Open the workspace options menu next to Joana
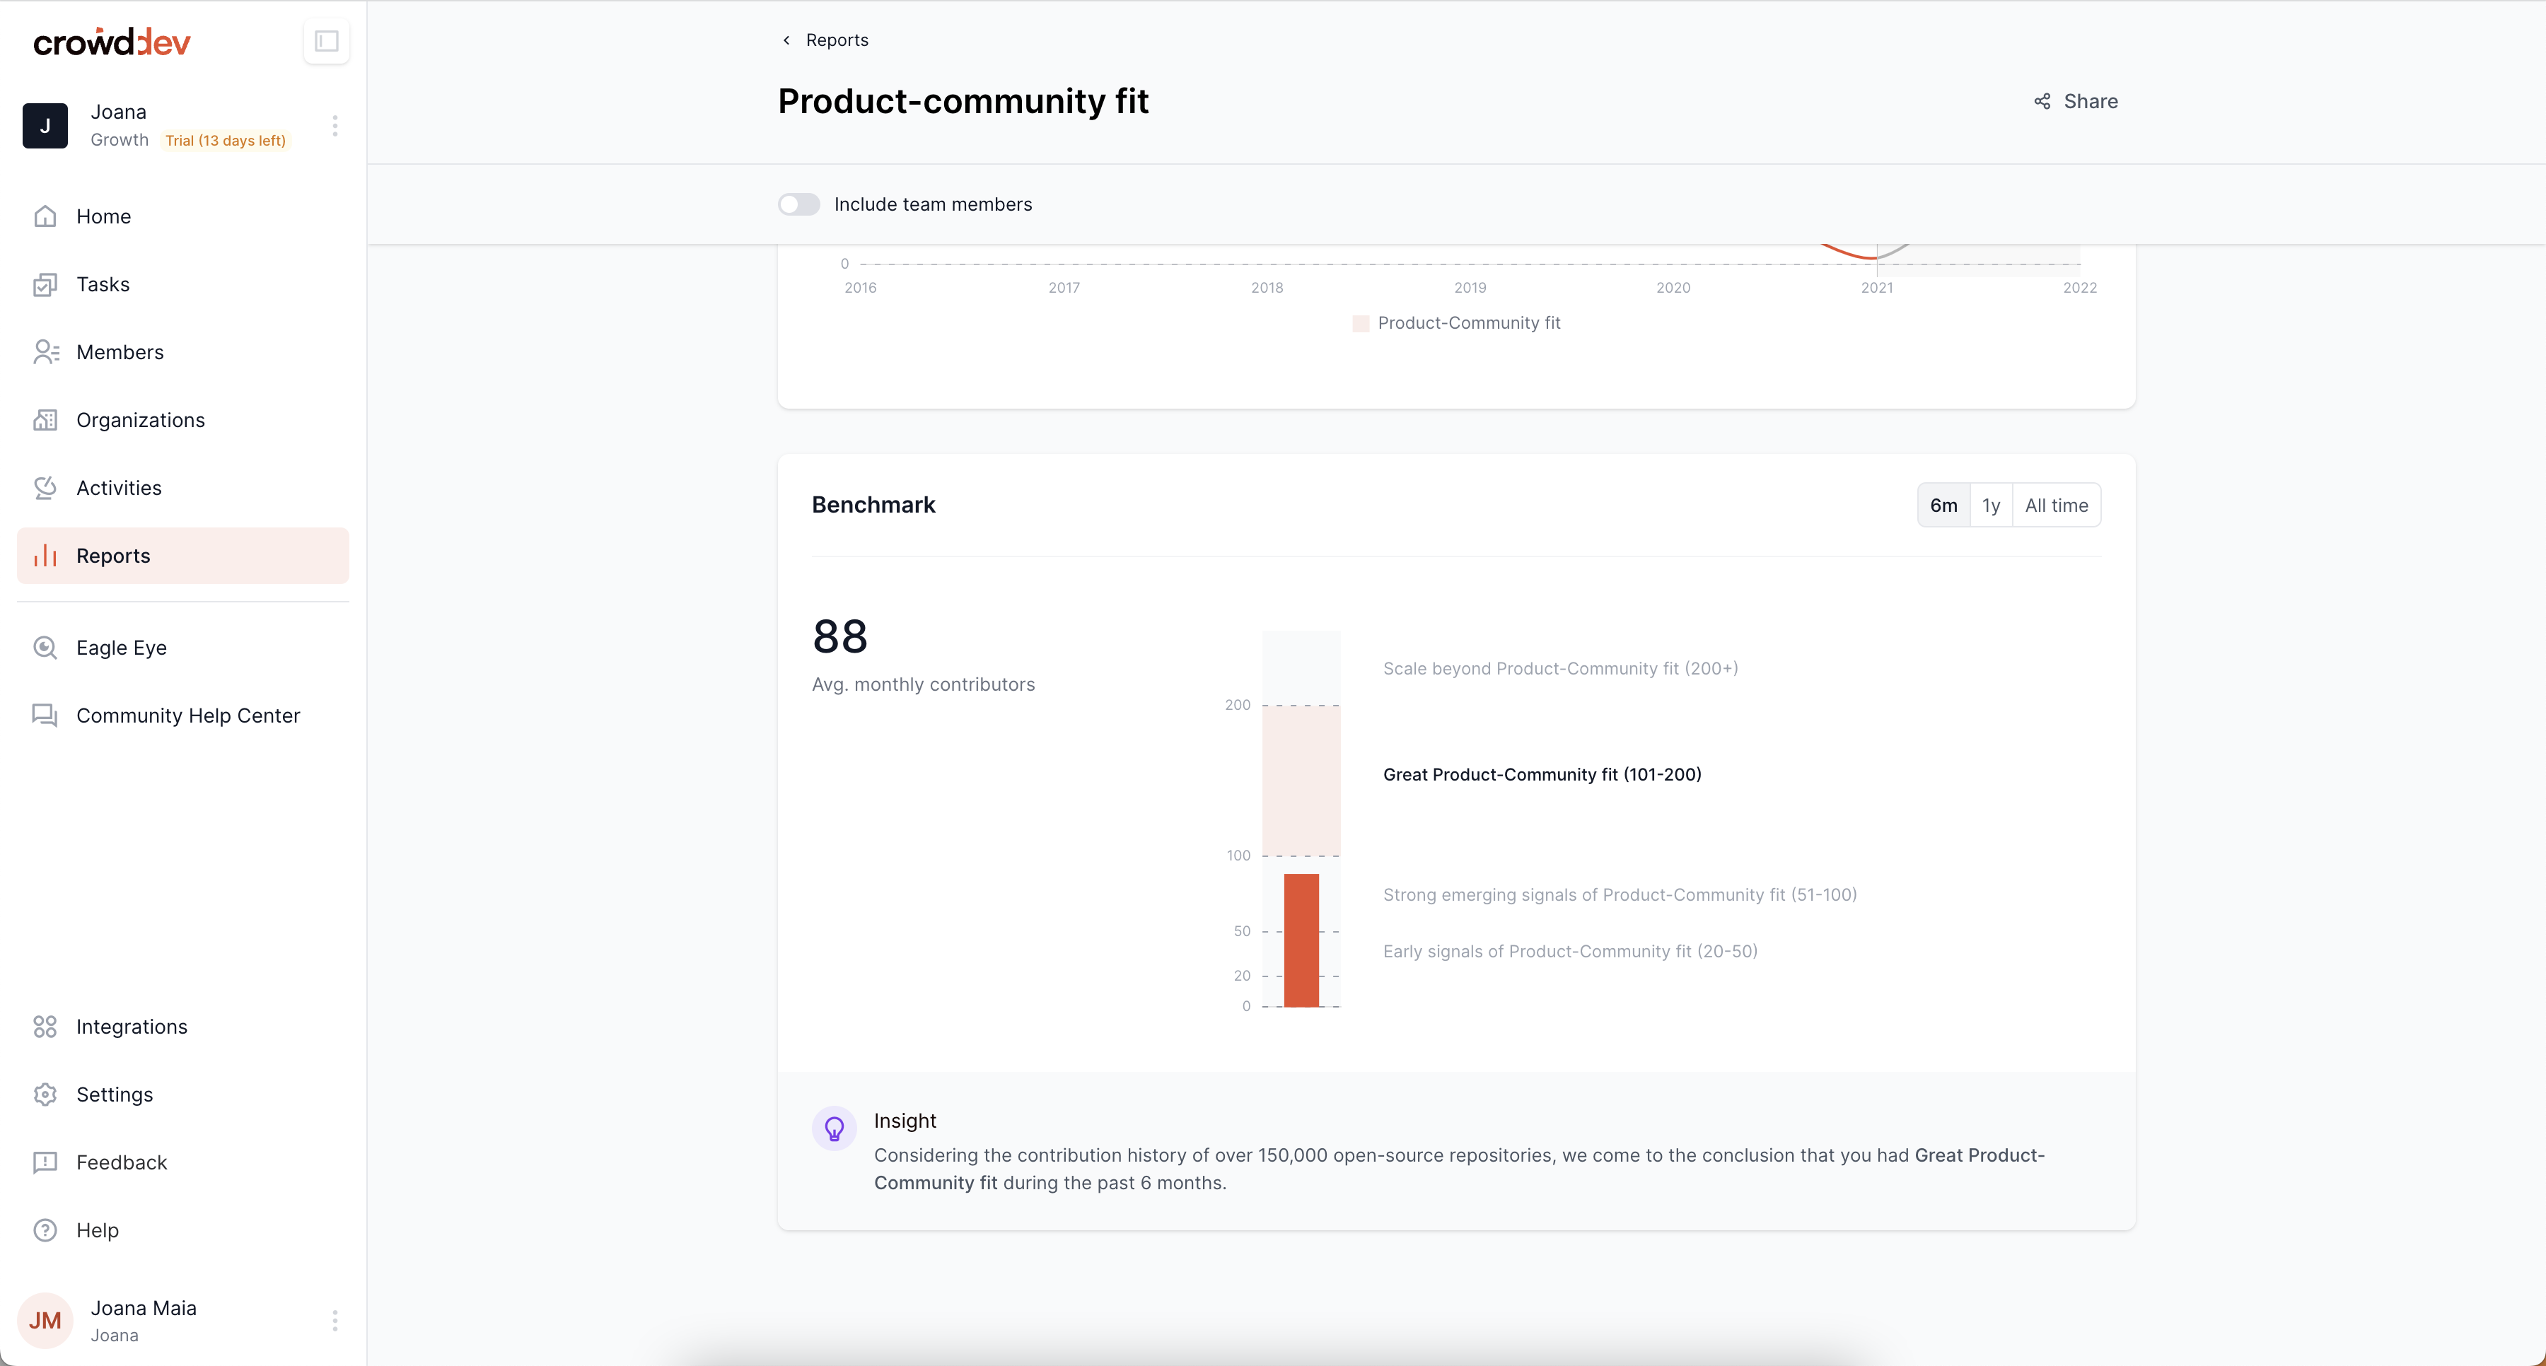Image resolution: width=2546 pixels, height=1366 pixels. tap(335, 126)
